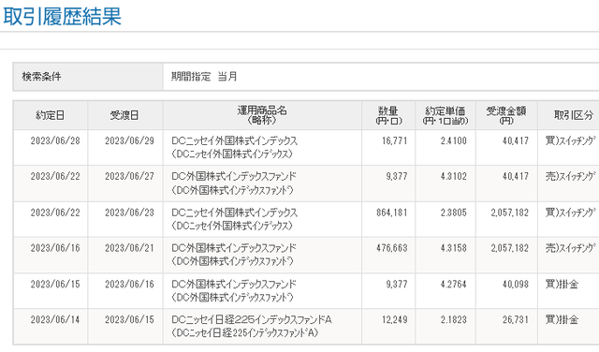Click DC外国株式インデックスファンド in the 476,663 row
Screen dimensions: 599x352
point(234,248)
